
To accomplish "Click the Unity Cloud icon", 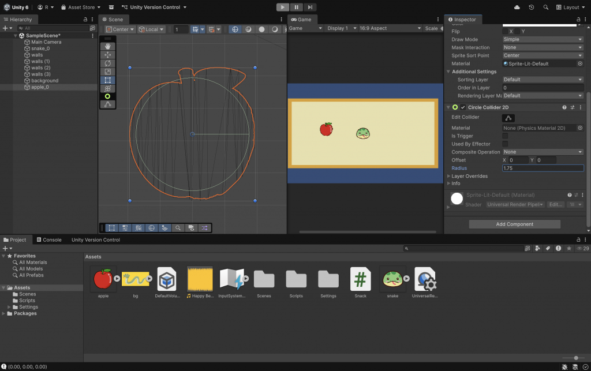I will pyautogui.click(x=517, y=8).
